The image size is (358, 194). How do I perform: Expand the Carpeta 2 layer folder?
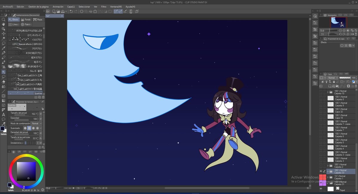click(x=328, y=165)
